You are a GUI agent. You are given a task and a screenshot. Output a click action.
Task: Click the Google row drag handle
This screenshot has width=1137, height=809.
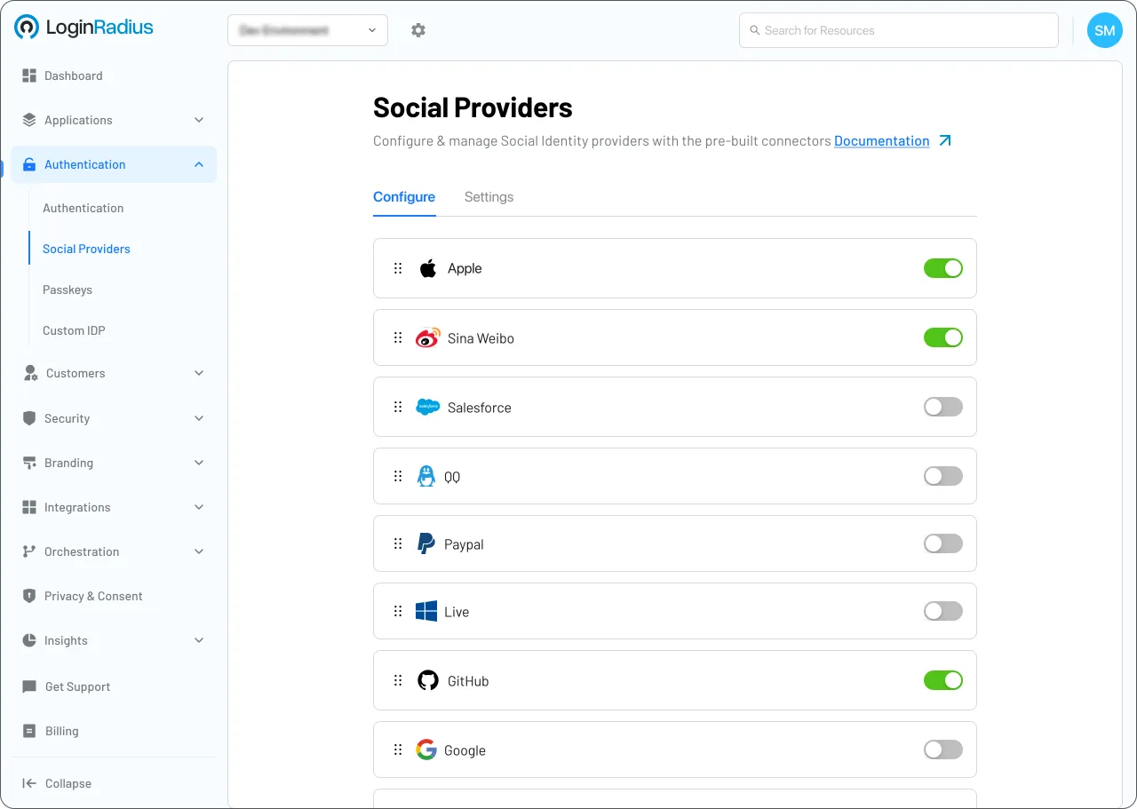[398, 750]
